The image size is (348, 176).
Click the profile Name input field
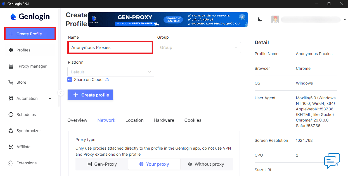coord(110,48)
